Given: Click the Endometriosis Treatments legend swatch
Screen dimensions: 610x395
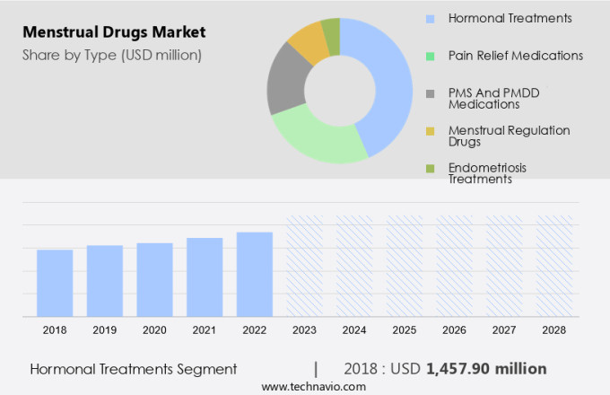Looking at the screenshot, I should point(431,168).
